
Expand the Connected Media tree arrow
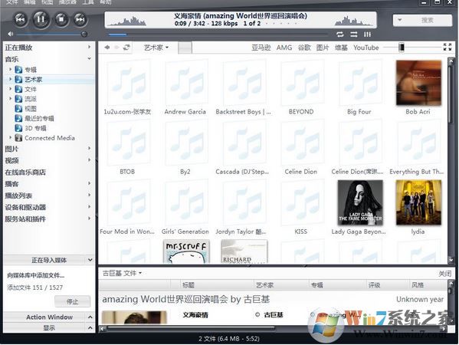[x=11, y=137]
